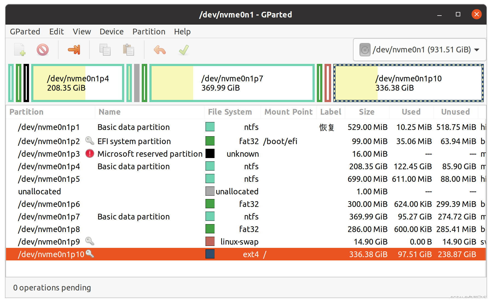This screenshot has width=492, height=303.
Task: Sort by the Size column header
Action: click(x=367, y=112)
